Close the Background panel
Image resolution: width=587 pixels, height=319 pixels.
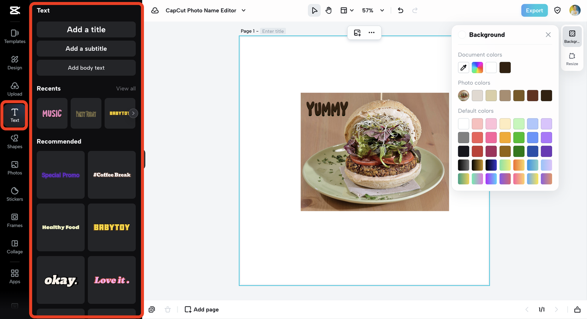(548, 35)
